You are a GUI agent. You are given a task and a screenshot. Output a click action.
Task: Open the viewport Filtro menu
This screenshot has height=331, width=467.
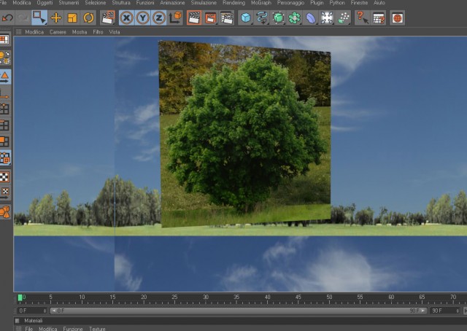pyautogui.click(x=98, y=32)
